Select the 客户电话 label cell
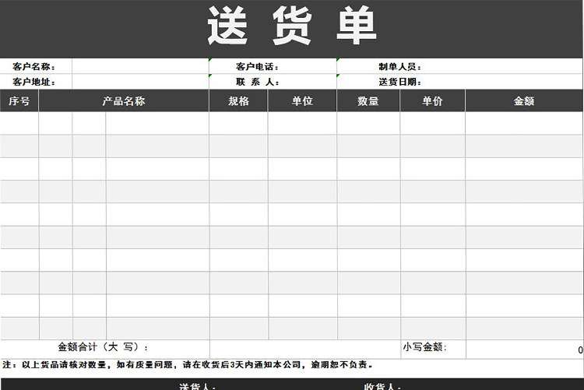The image size is (584, 390). point(273,66)
